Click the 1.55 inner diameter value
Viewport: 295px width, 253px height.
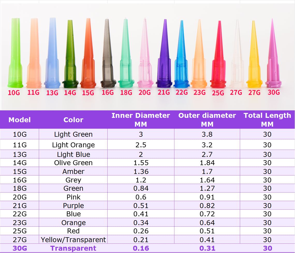coord(141,163)
